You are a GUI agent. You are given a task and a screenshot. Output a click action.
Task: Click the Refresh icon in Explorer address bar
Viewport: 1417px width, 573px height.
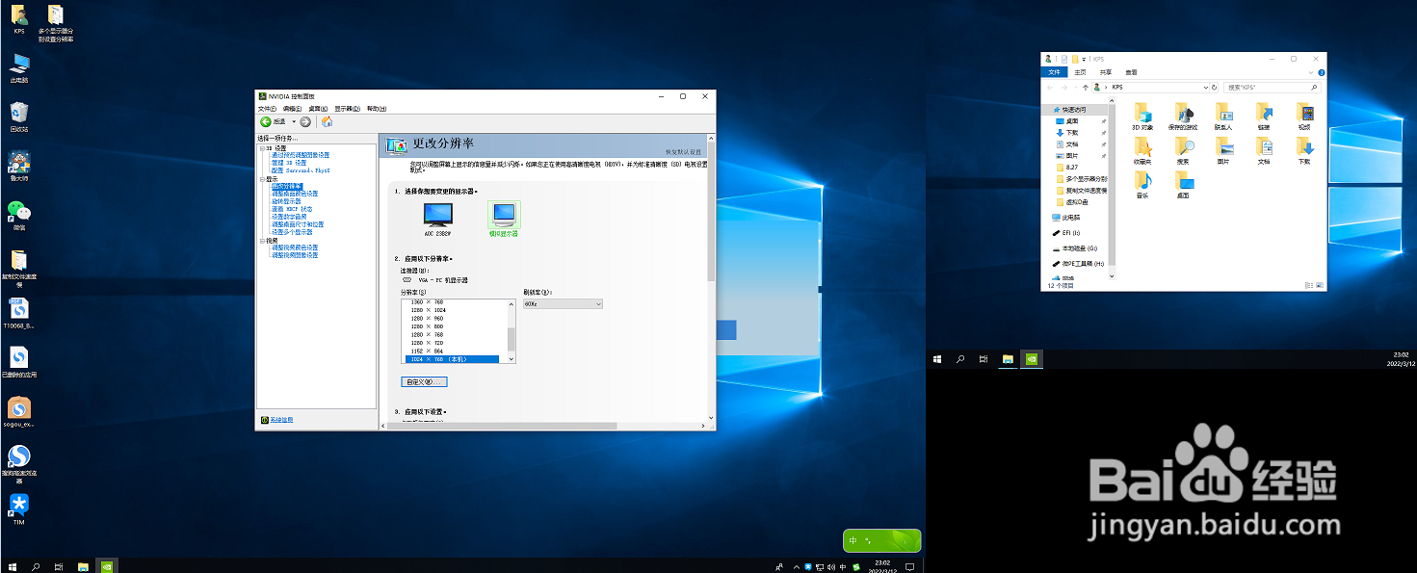pos(1215,88)
